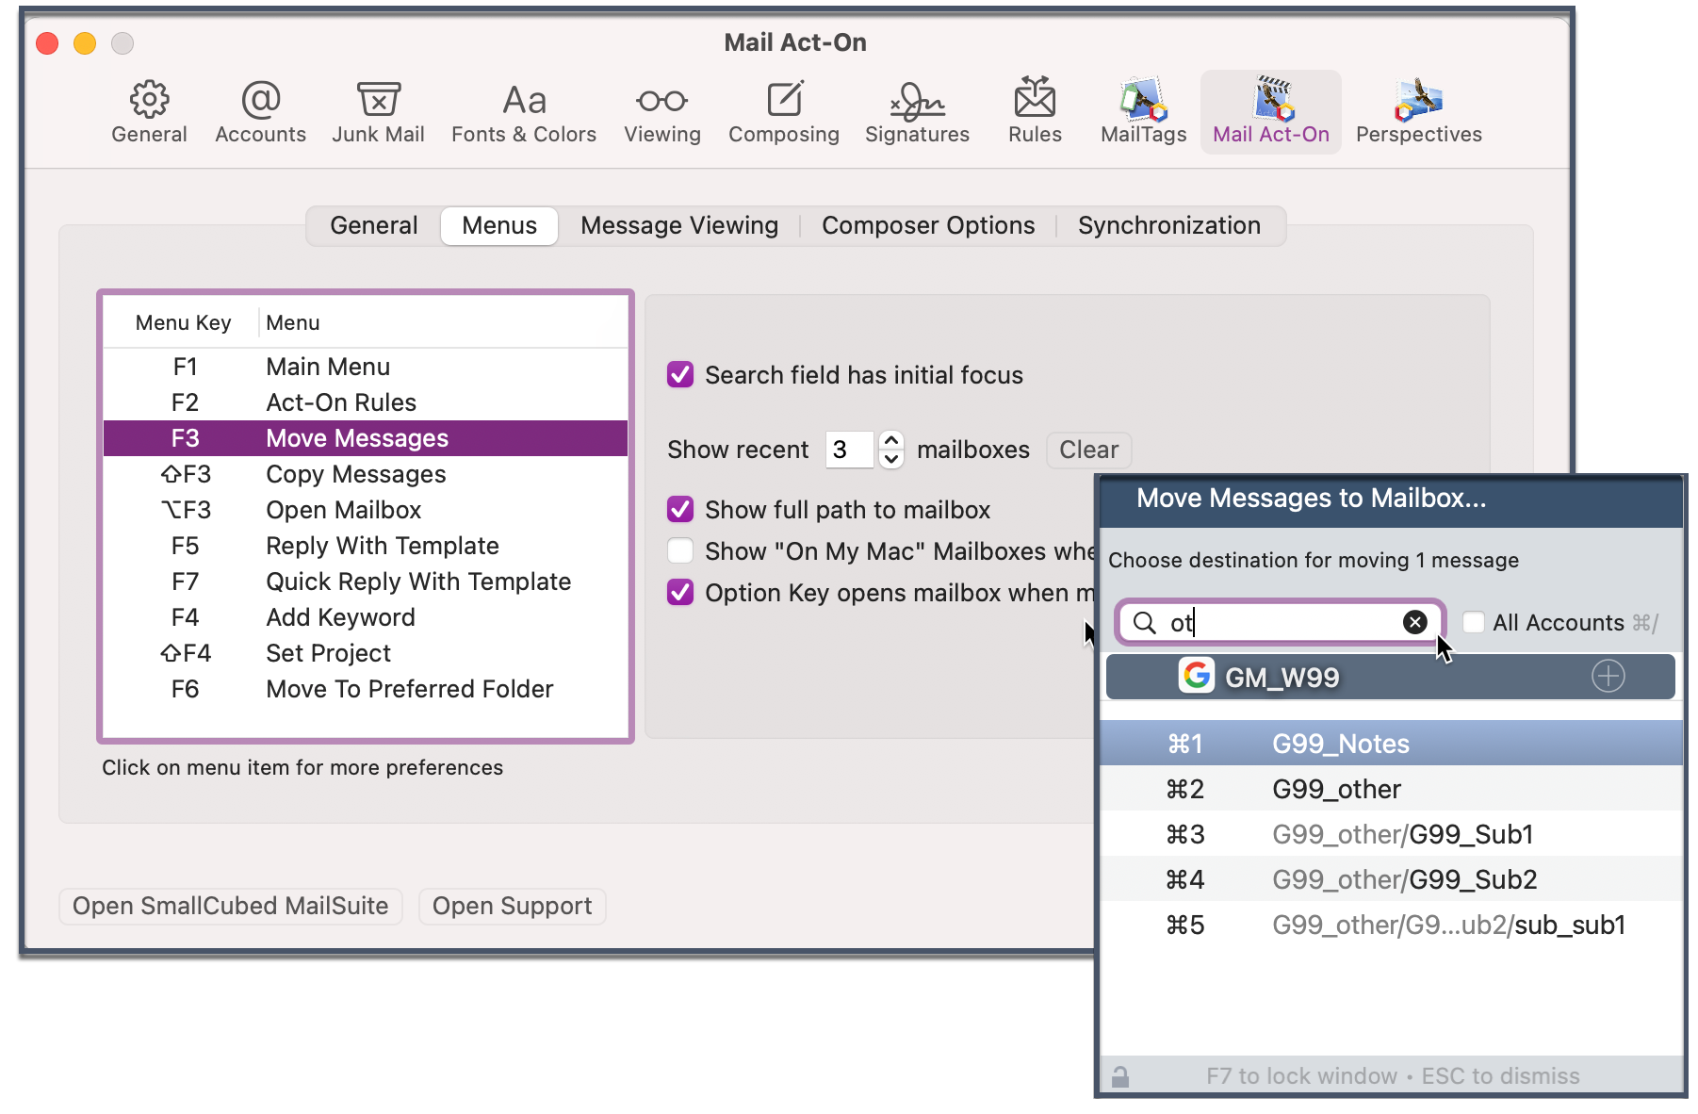Click the recent mailboxes number field
The height and width of the screenshot is (1114, 1698).
849,450
